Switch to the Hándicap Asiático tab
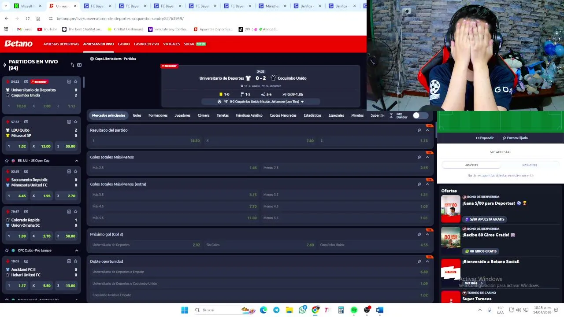Image resolution: width=564 pixels, height=317 pixels. (x=249, y=115)
